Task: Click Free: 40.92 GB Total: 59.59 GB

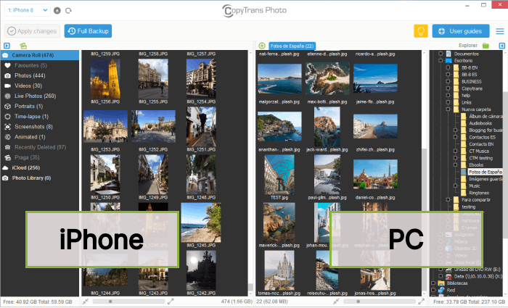Action: click(38, 302)
